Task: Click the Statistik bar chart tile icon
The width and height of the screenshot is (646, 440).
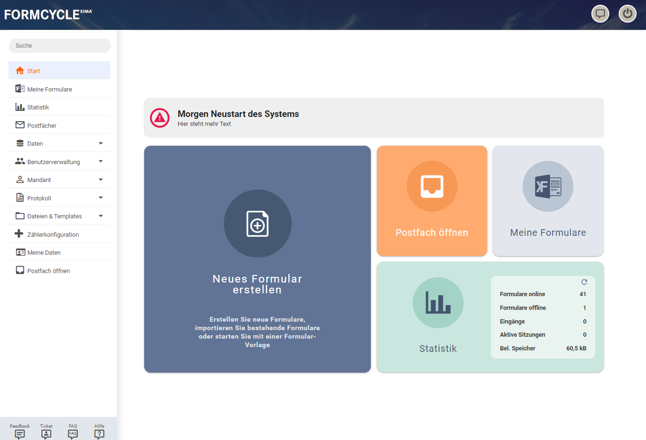Action: (x=438, y=303)
